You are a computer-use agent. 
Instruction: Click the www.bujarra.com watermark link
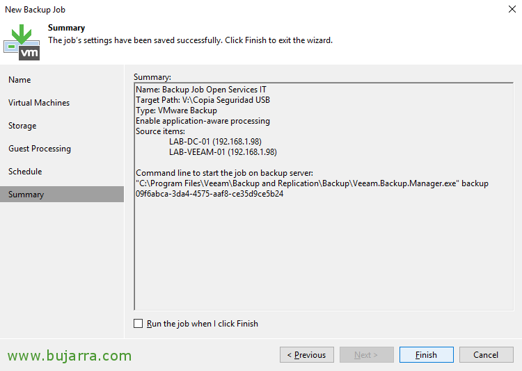pyautogui.click(x=70, y=356)
